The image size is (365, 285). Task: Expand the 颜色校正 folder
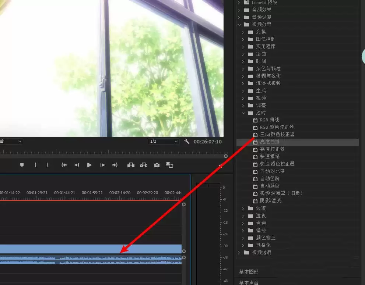[x=243, y=238]
